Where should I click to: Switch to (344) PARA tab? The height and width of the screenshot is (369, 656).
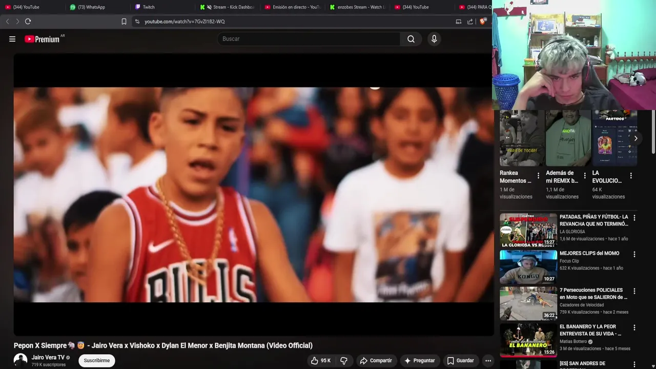click(475, 7)
